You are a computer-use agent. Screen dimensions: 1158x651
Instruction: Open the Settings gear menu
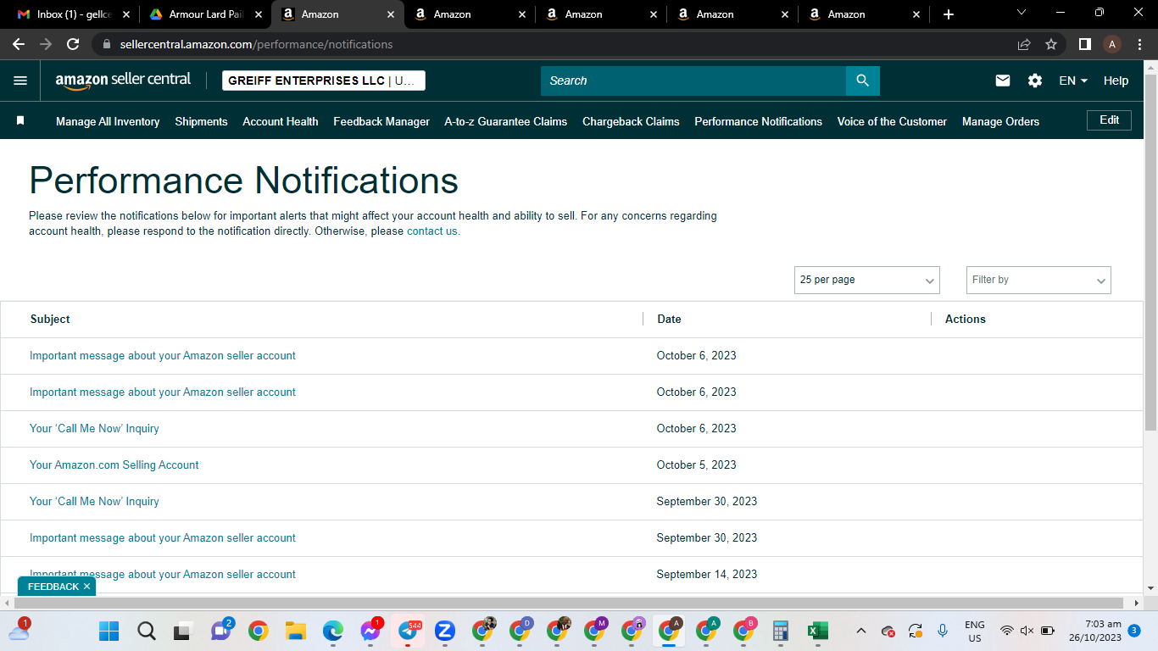click(x=1035, y=81)
